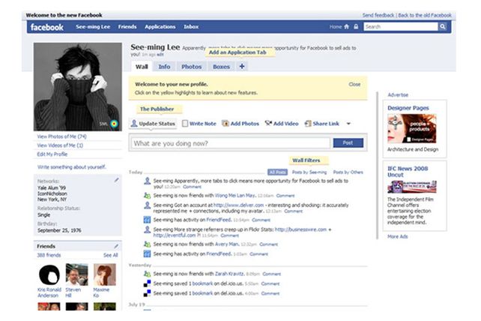
Task: Open the eventful.com link
Action: click(x=175, y=235)
